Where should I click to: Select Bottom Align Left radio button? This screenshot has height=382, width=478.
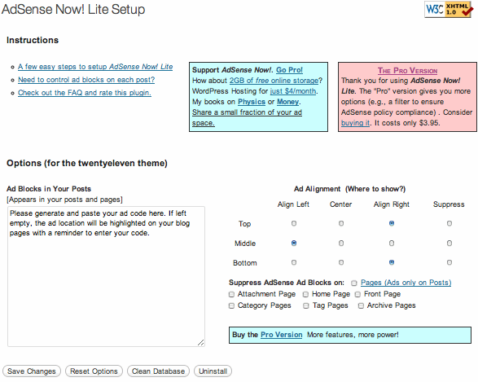pos(294,262)
